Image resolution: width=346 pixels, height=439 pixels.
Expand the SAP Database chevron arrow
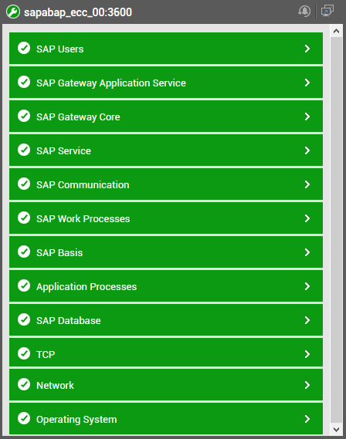pyautogui.click(x=307, y=320)
